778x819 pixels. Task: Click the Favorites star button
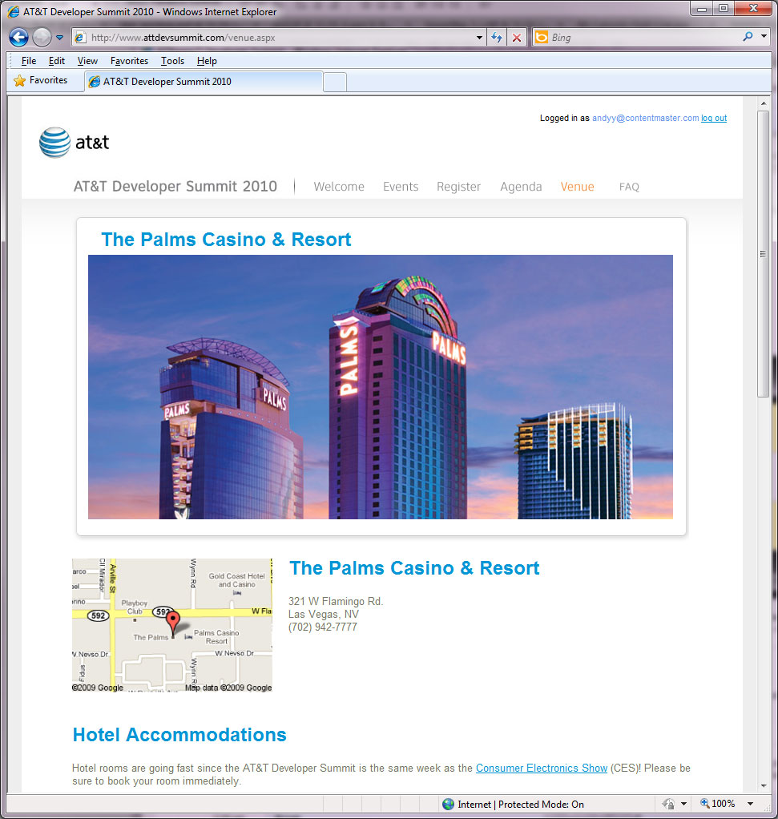click(x=41, y=80)
